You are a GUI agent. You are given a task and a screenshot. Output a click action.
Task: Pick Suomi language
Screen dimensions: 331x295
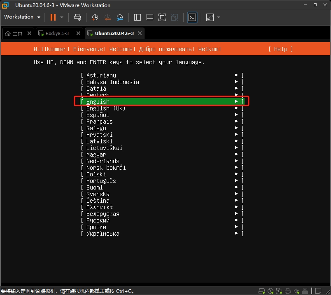pyautogui.click(x=162, y=187)
